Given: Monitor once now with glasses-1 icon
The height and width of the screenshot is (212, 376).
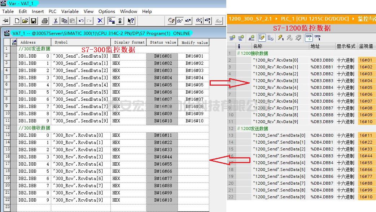Looking at the screenshot, I should [318, 37].
